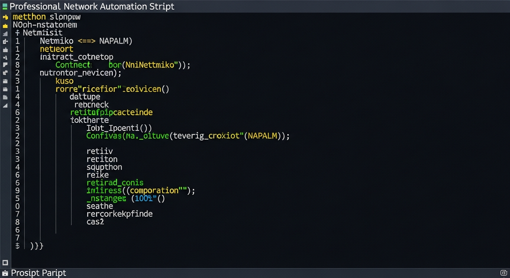Open the camera icon in the bottom-right corner
Viewport: 510px width, 278px height.
click(x=503, y=273)
